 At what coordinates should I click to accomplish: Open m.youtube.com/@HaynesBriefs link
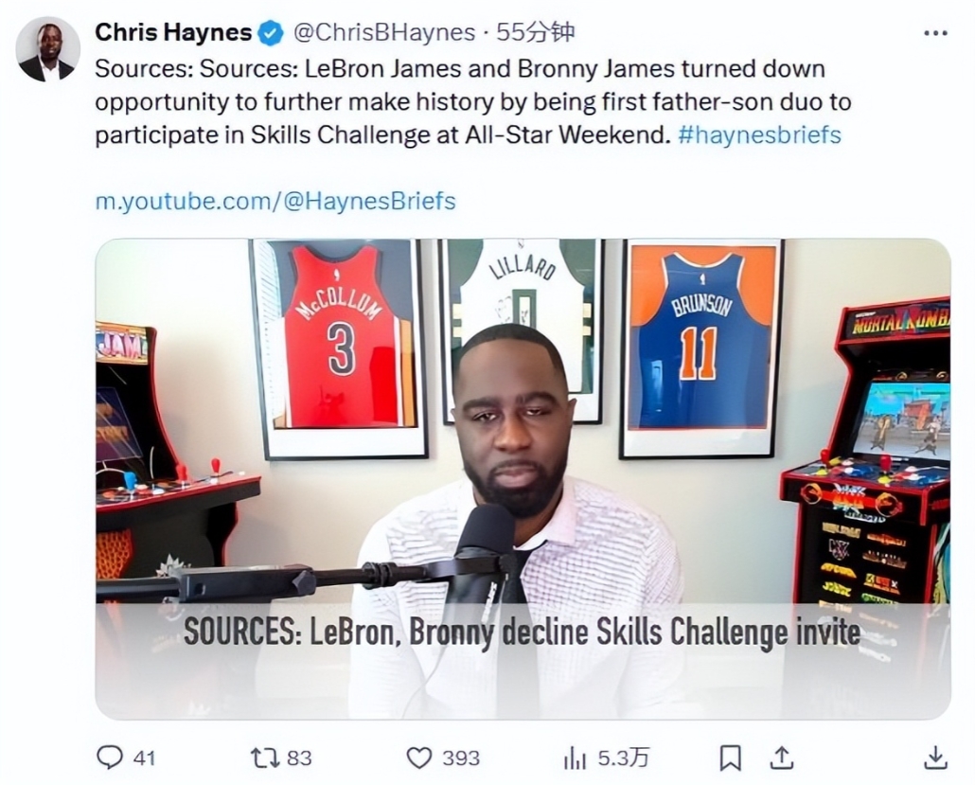coord(275,201)
